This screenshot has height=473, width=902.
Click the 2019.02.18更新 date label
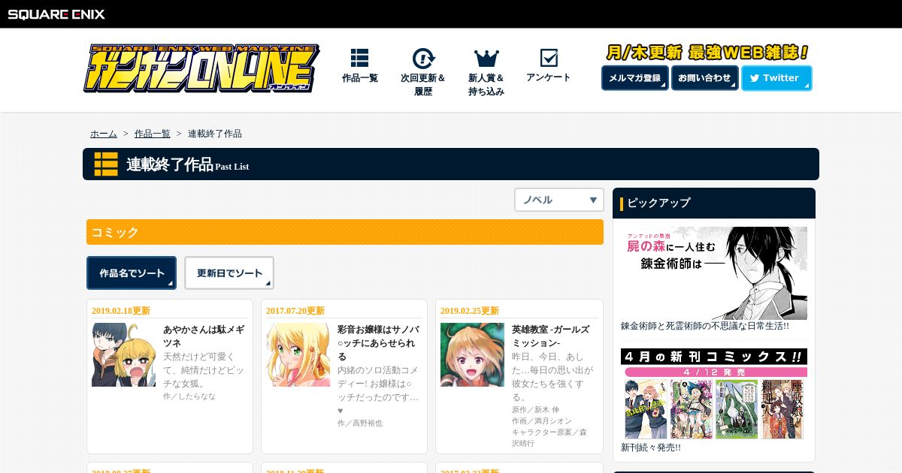(121, 311)
